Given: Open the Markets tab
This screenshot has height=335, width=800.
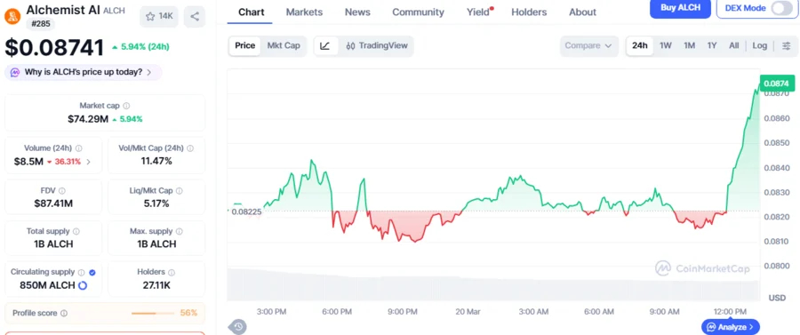Looking at the screenshot, I should click(x=304, y=12).
